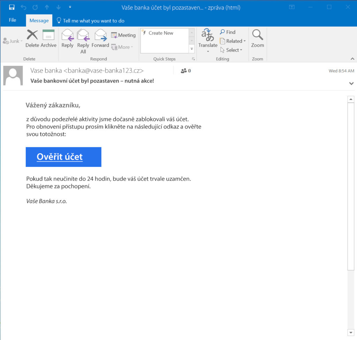Image resolution: width=357 pixels, height=340 pixels.
Task: Open Customize Quick Access Toolbar dropdown
Action: point(70,7)
